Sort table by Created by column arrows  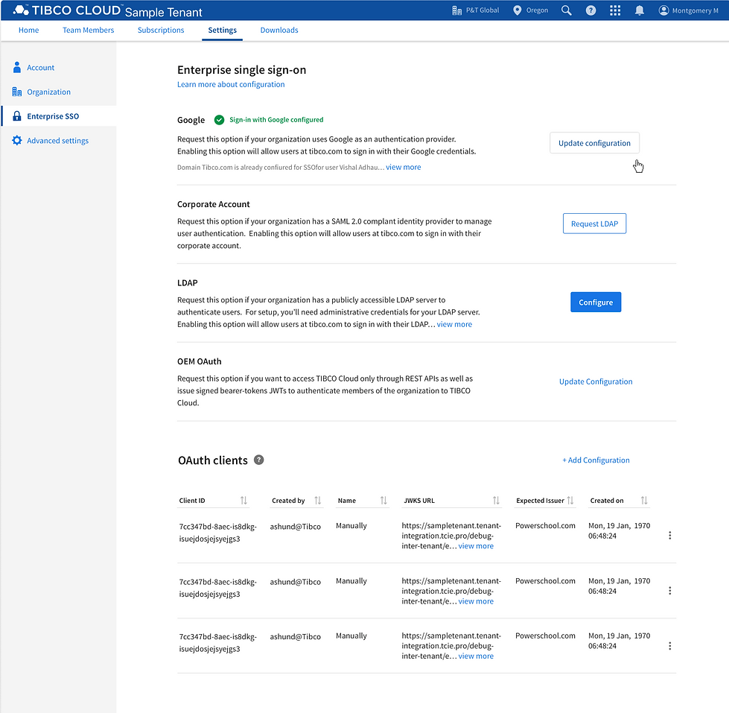click(317, 501)
